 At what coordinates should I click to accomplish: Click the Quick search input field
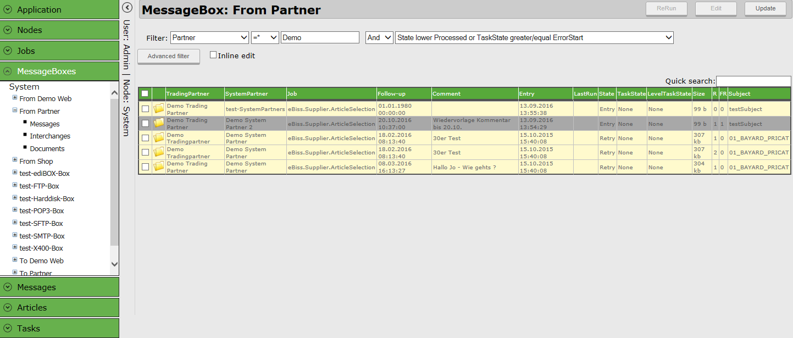753,81
